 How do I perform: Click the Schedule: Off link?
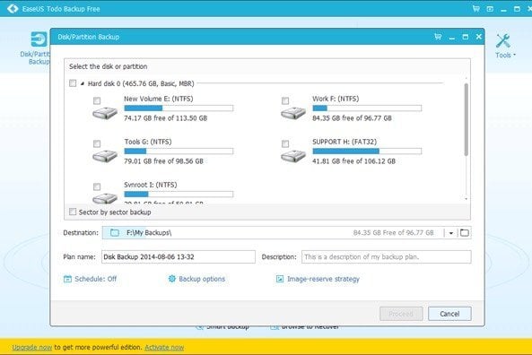point(95,279)
